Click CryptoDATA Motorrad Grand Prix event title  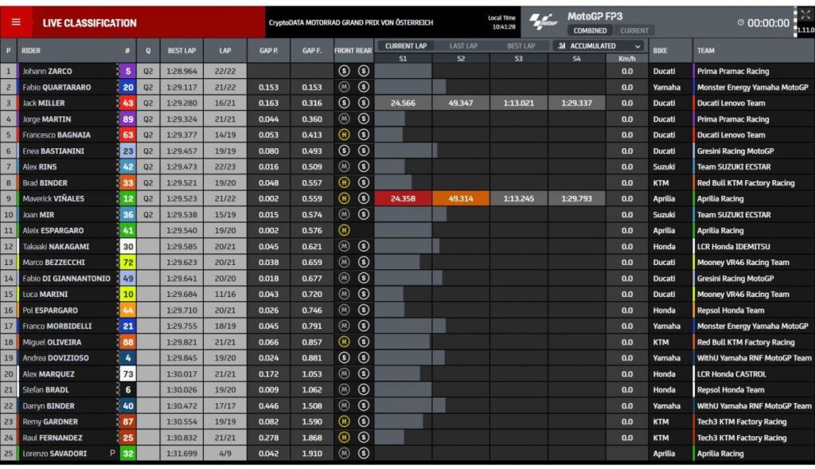[x=351, y=23]
